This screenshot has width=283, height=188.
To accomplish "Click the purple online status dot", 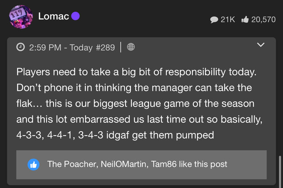I will (76, 16).
